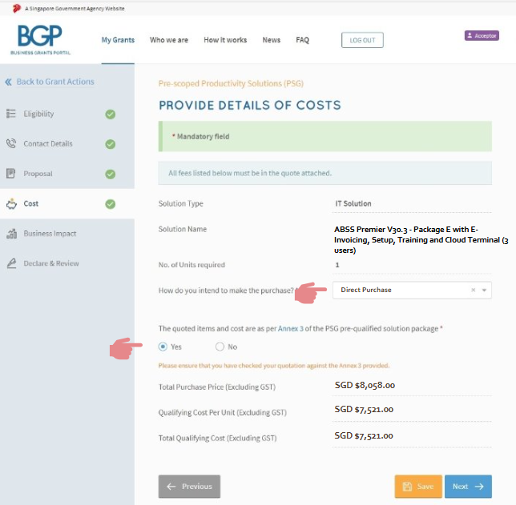Click the Declare & Review pen icon
The height and width of the screenshot is (505, 516).
11,263
